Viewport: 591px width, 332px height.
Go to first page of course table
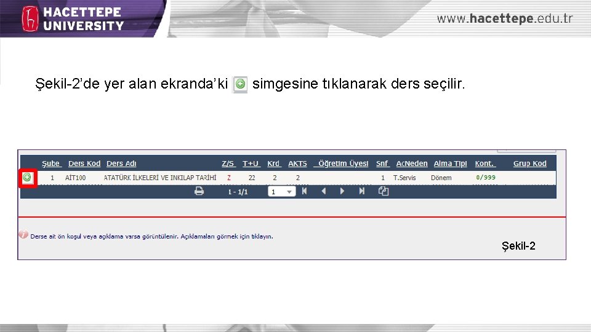point(304,191)
